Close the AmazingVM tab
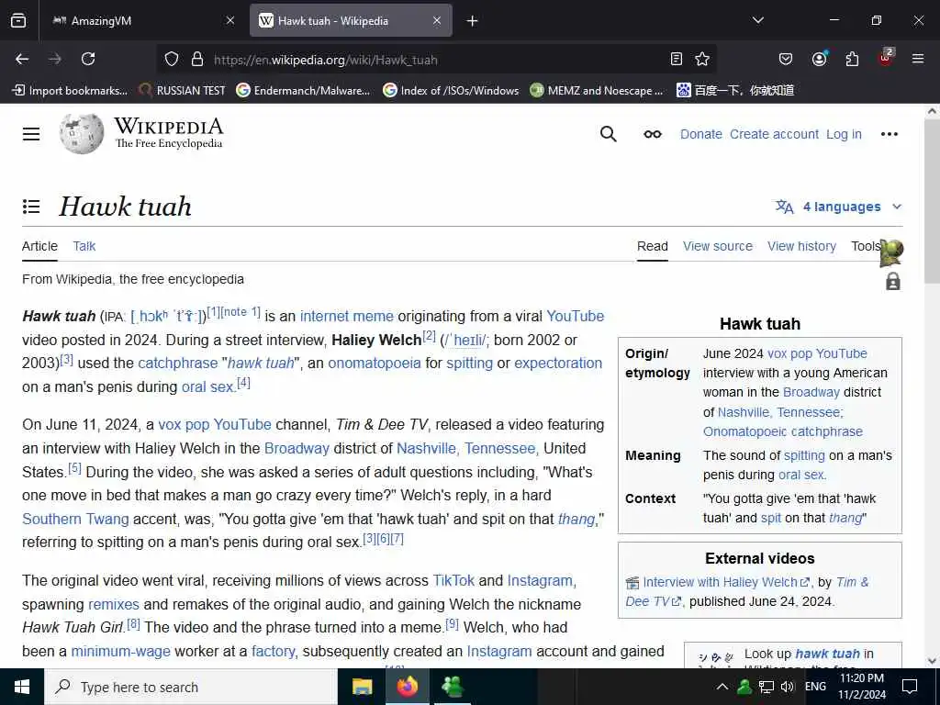The width and height of the screenshot is (940, 705). [x=230, y=21]
